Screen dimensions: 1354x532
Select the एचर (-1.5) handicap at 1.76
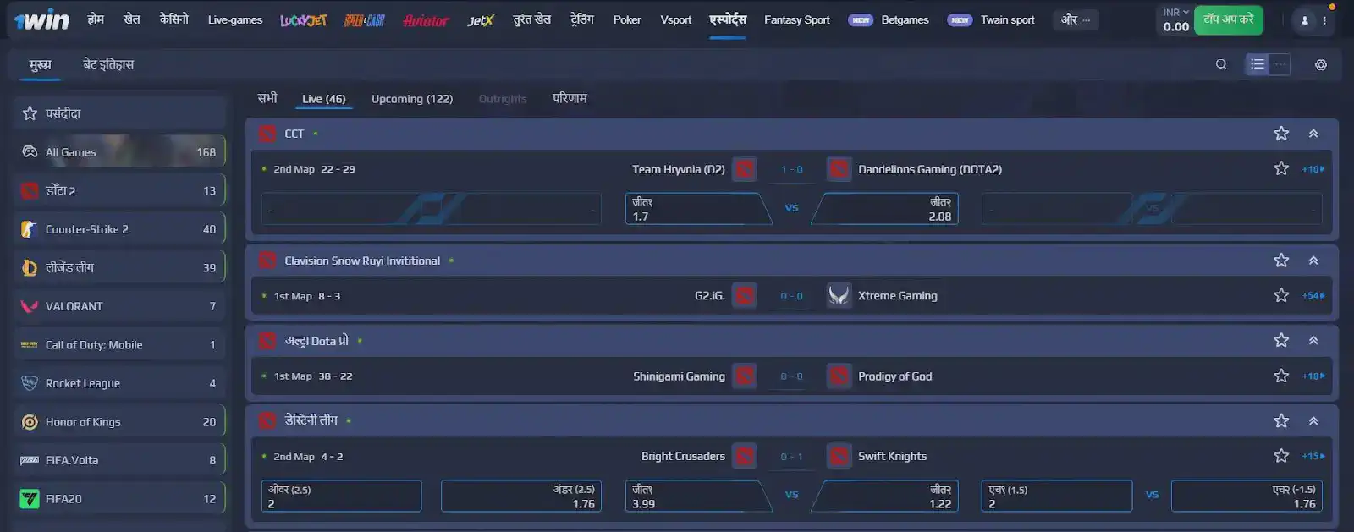coord(1247,496)
